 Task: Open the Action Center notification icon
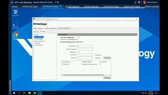(156, 93)
